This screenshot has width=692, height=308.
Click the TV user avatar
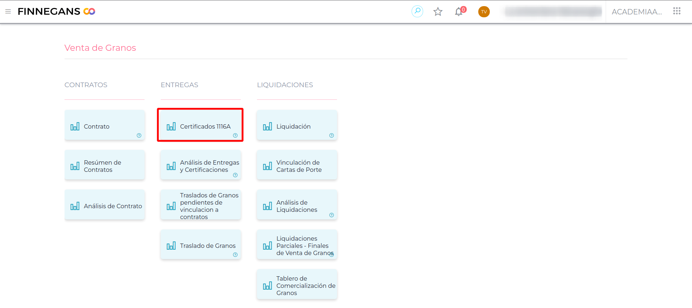pos(484,12)
